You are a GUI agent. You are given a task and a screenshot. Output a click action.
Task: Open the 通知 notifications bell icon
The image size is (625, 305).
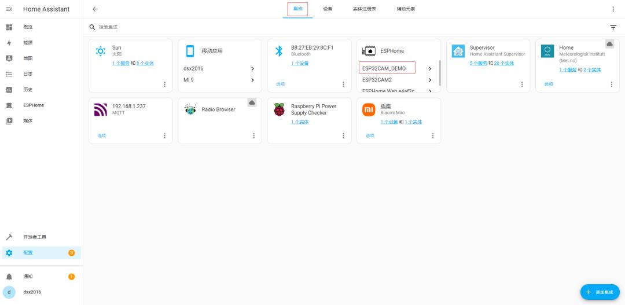point(9,277)
